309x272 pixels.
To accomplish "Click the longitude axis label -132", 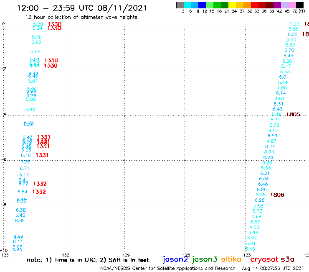I will point(64,255).
